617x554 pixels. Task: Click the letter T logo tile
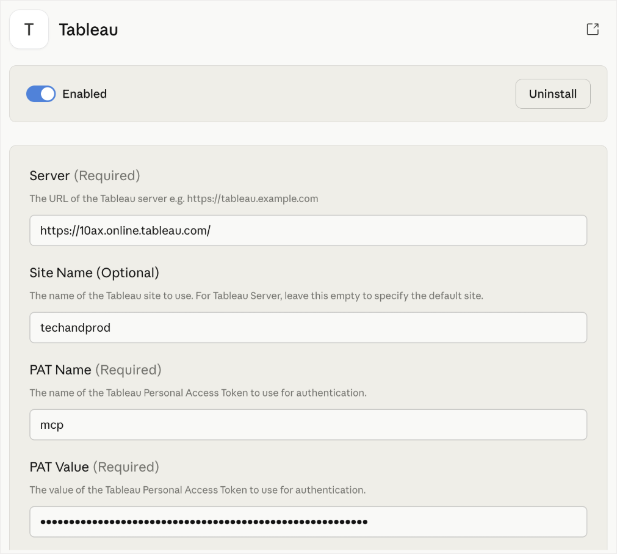(x=29, y=29)
